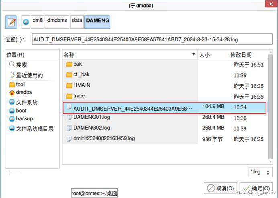Sort files by the 大小 column
This screenshot has width=278, height=198.
click(213, 55)
